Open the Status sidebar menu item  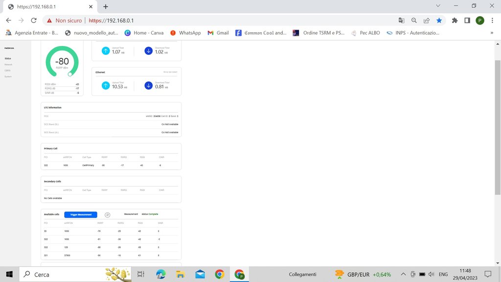8,59
